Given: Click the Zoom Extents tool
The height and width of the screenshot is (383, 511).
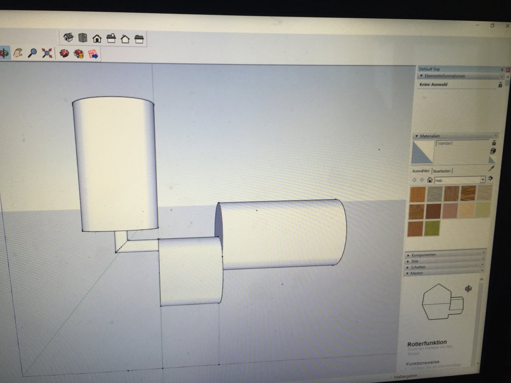Looking at the screenshot, I should click(47, 53).
